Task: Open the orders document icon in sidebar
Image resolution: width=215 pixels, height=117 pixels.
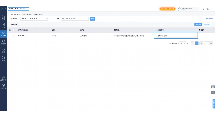Action: (3, 24)
